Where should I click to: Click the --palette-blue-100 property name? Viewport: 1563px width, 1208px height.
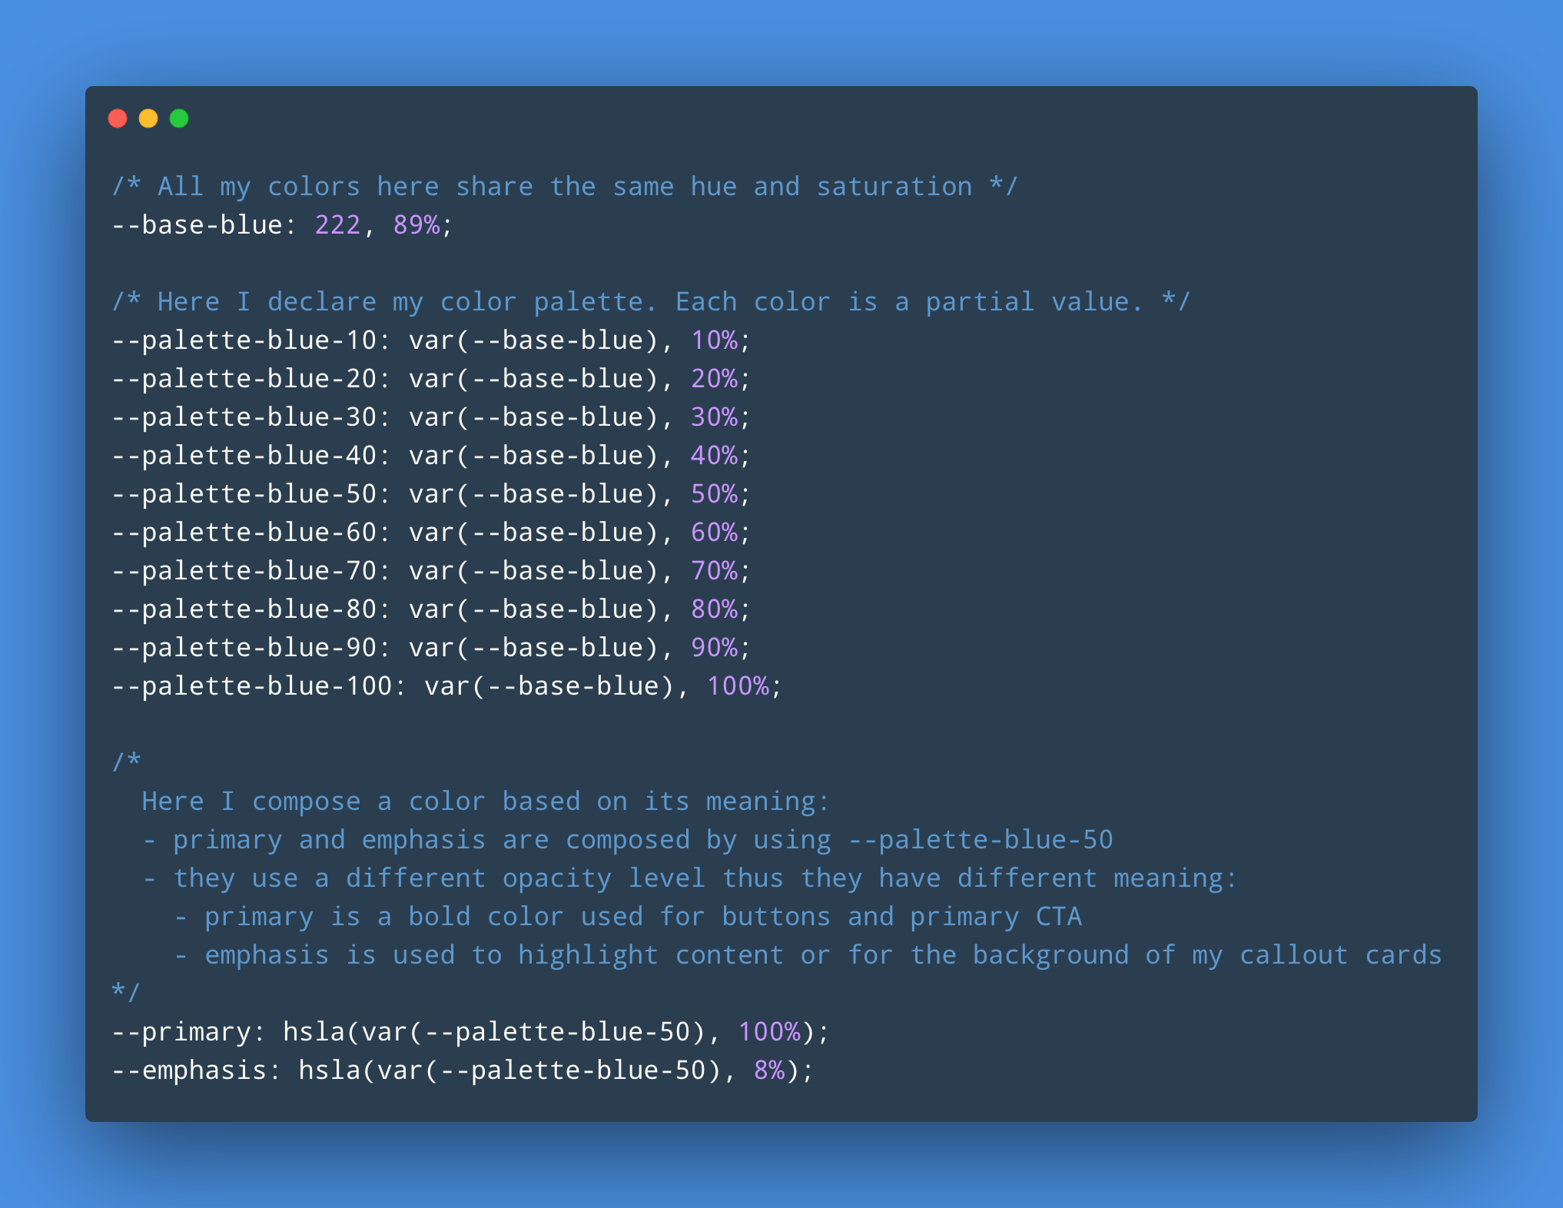point(251,686)
